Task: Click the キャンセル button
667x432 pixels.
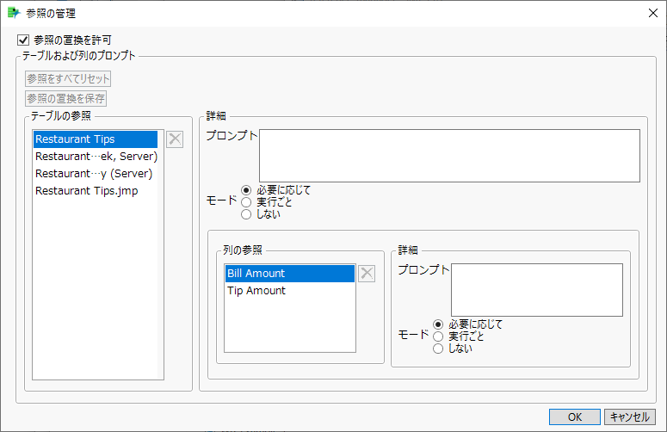Action: click(630, 417)
